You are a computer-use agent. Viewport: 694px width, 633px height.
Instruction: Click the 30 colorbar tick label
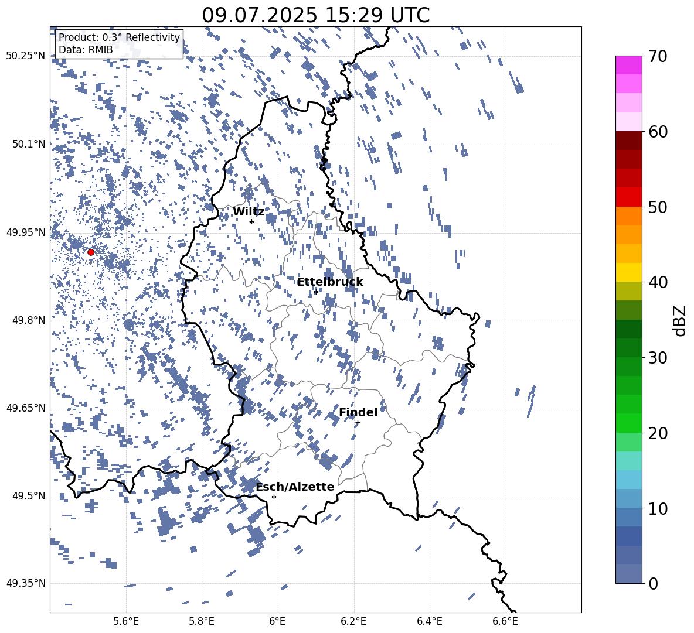pyautogui.click(x=658, y=358)
